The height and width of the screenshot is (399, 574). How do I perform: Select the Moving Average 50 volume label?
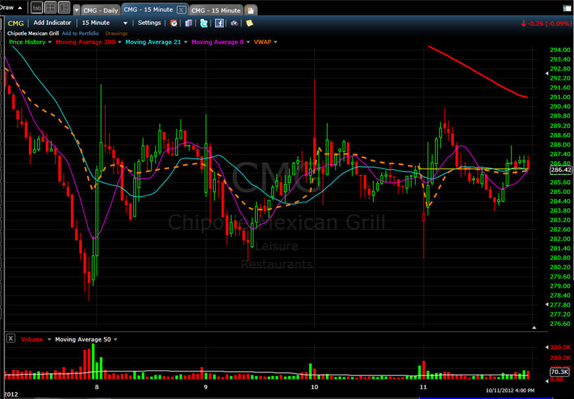click(83, 339)
